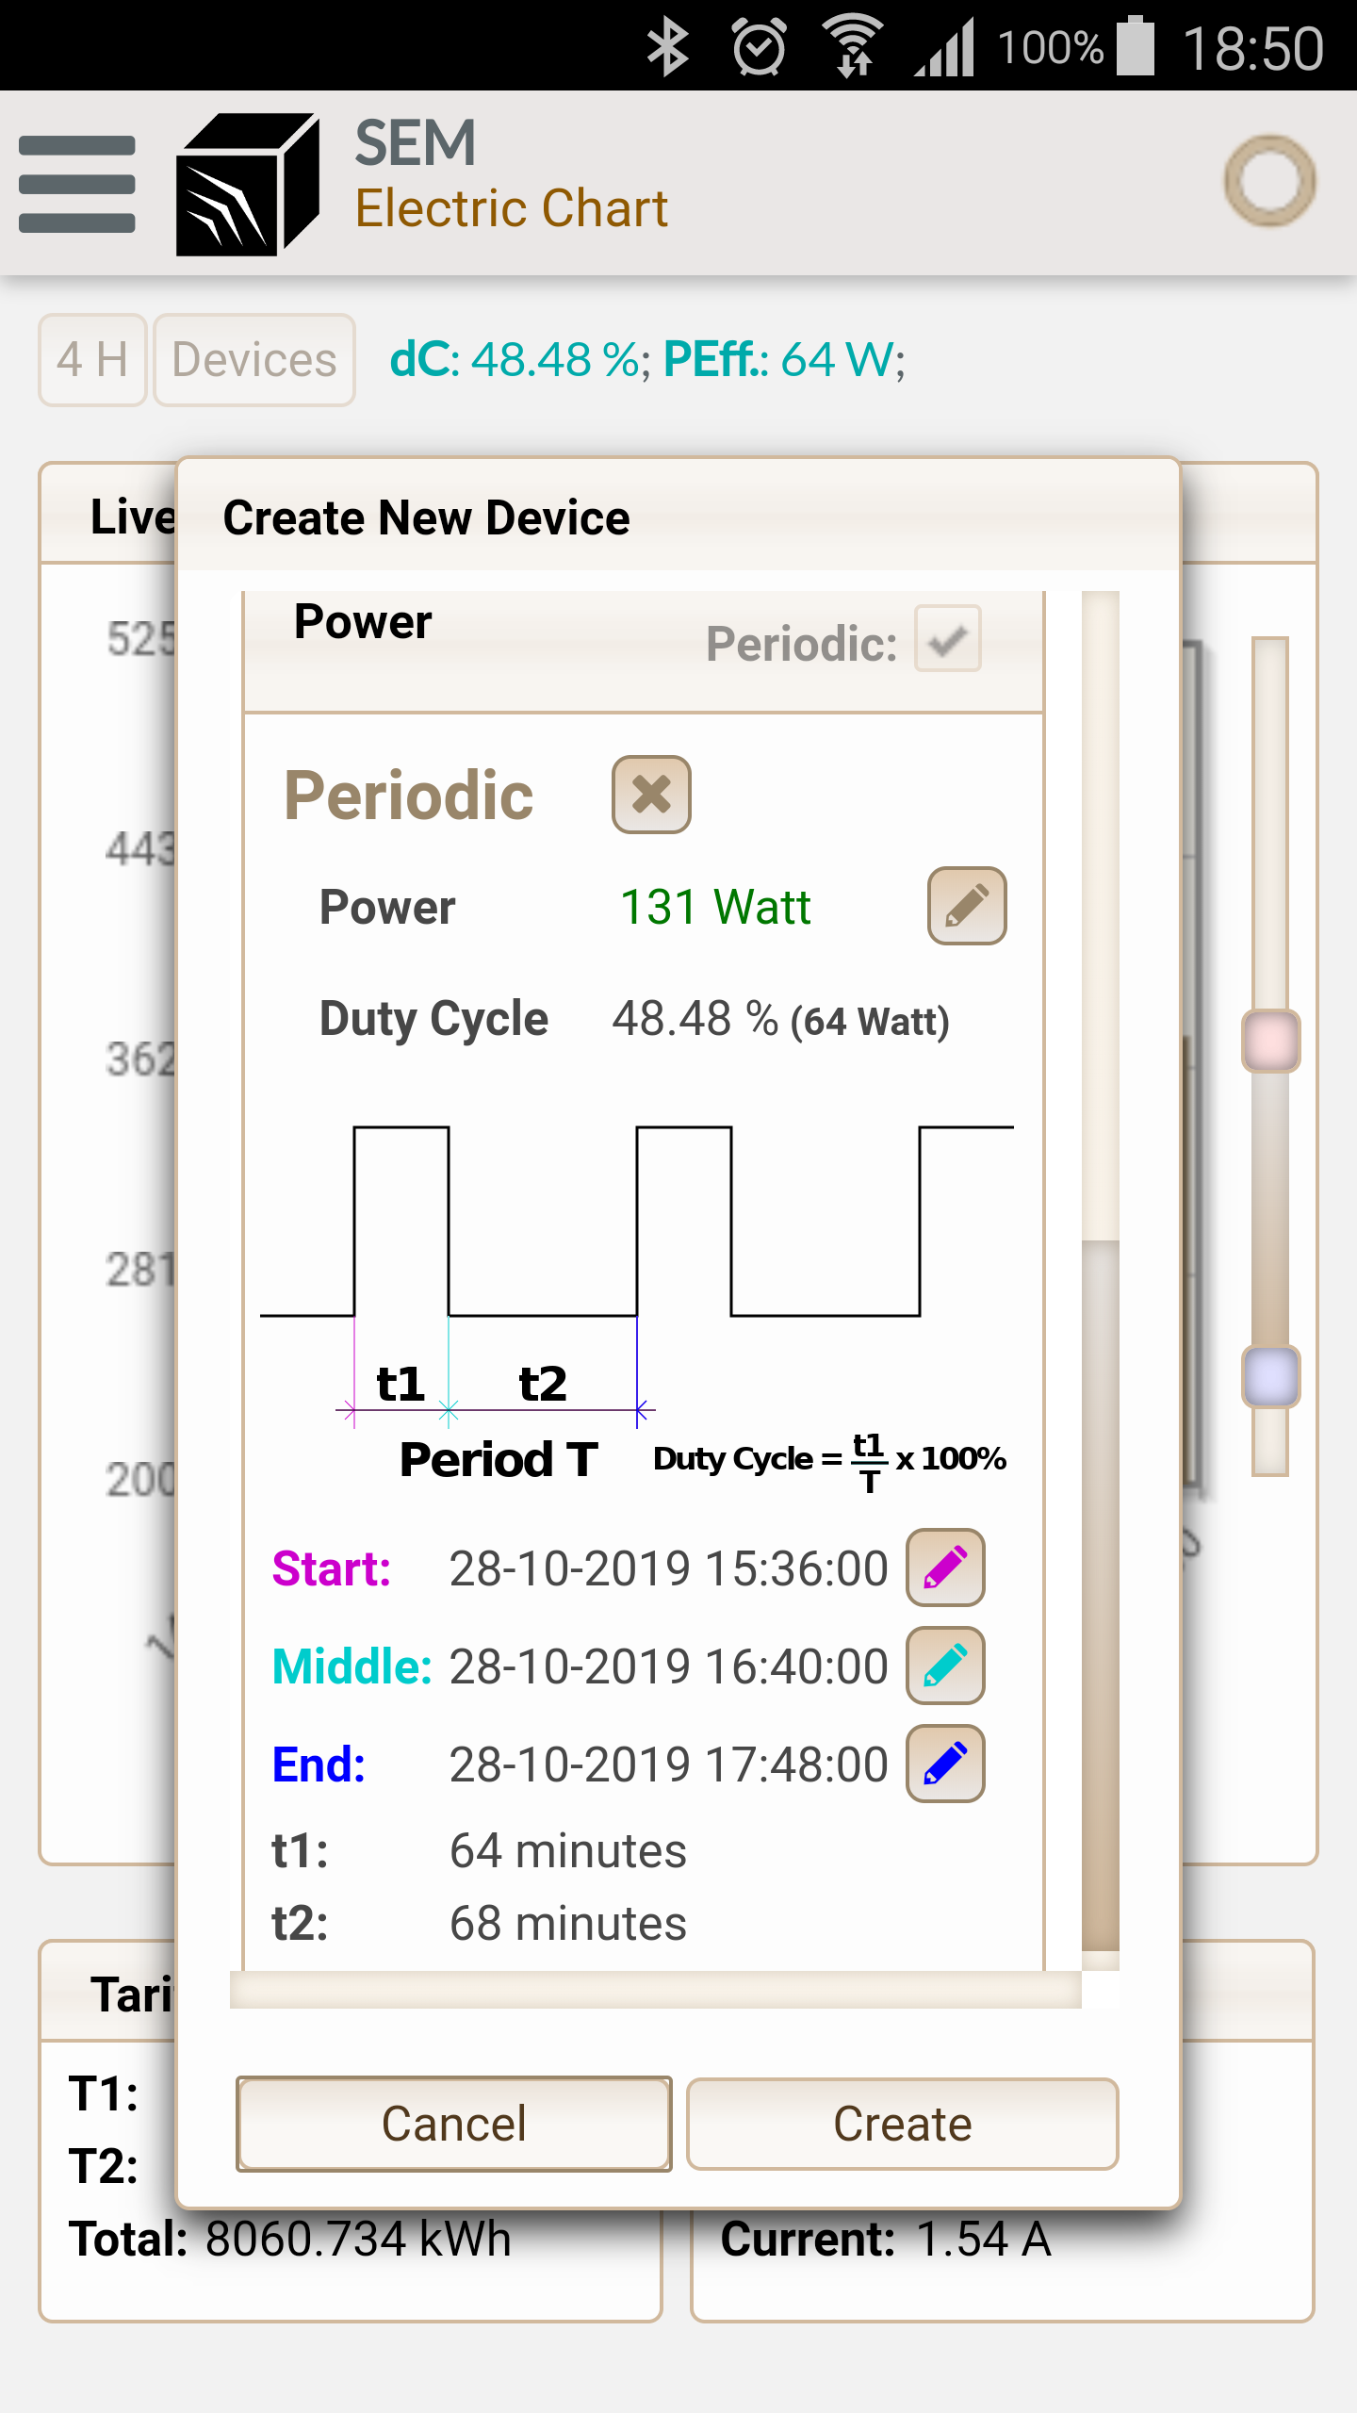Toggle the Periodic checkbox
This screenshot has width=1357, height=2413.
[x=947, y=639]
